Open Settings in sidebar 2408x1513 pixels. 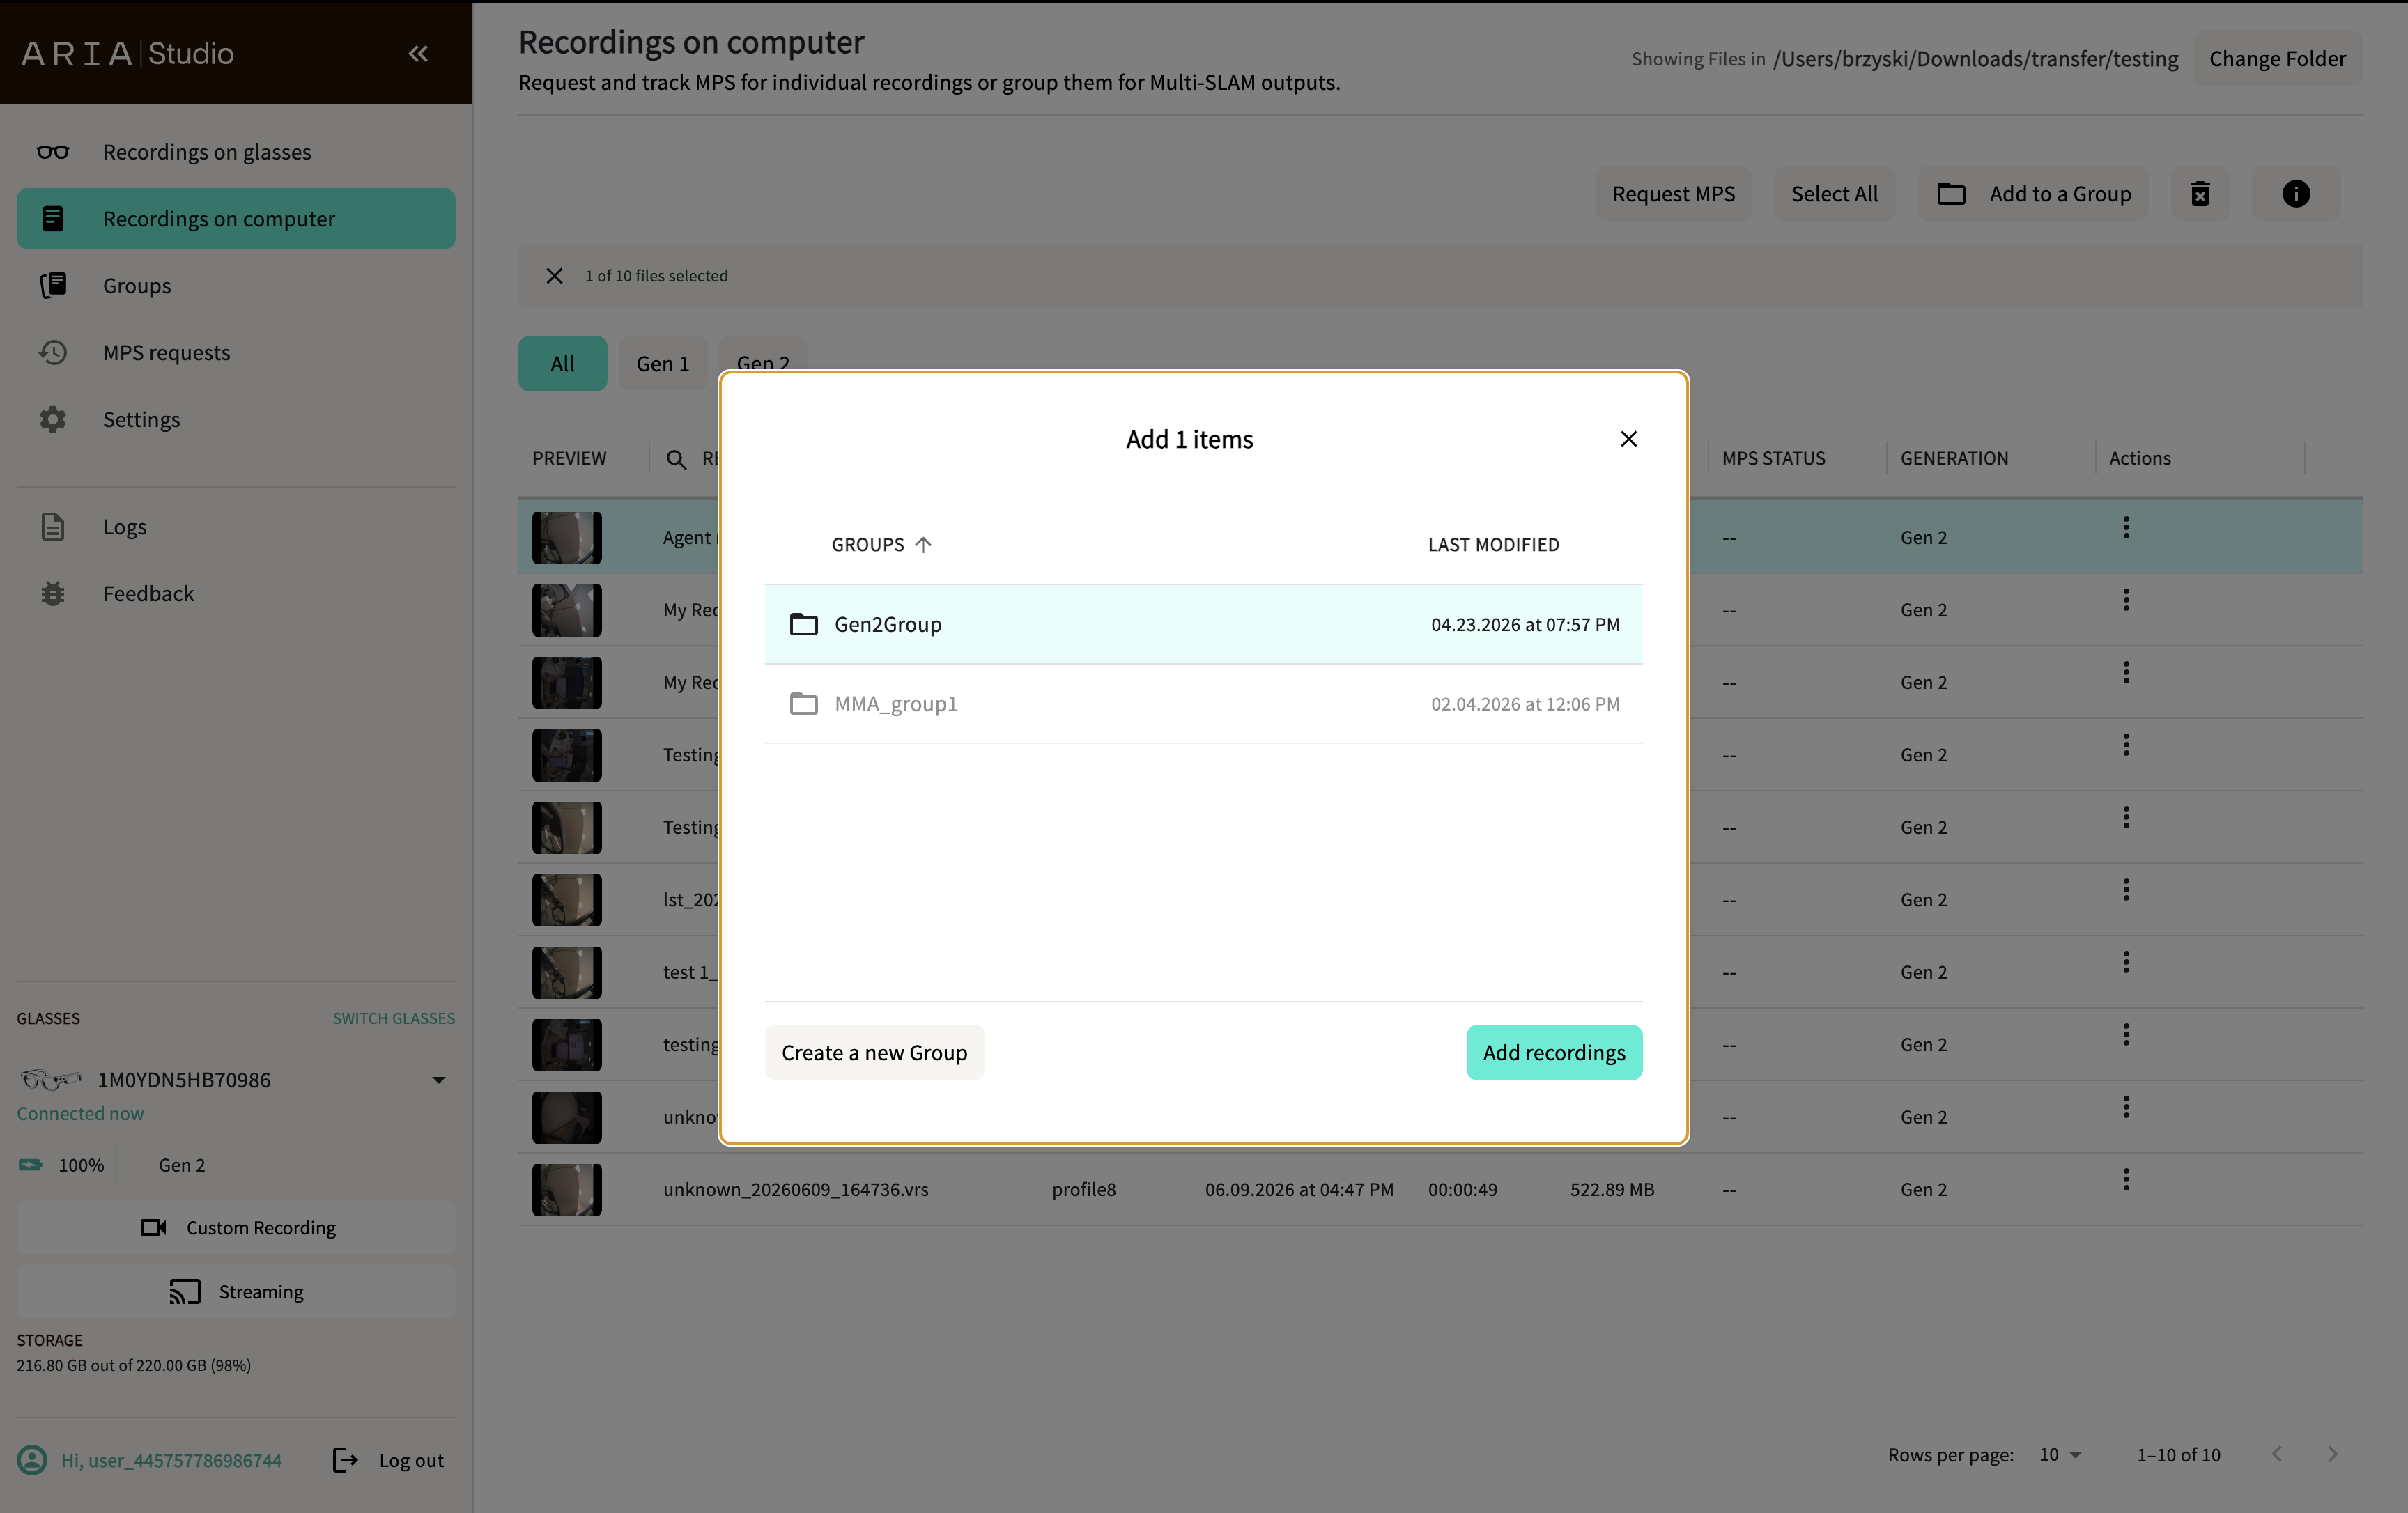click(236, 419)
